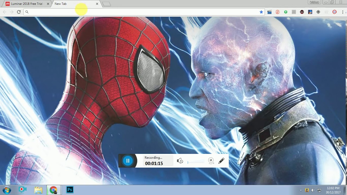
Task: Open the system volume control
Action: pos(313,190)
